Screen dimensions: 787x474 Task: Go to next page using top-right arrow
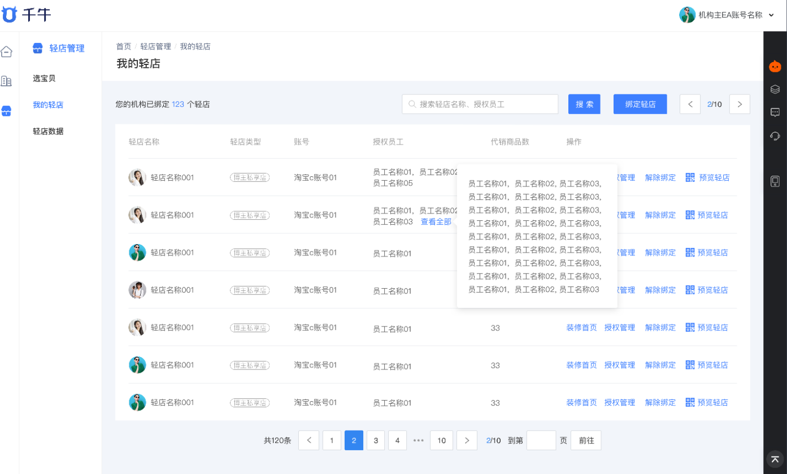tap(740, 105)
